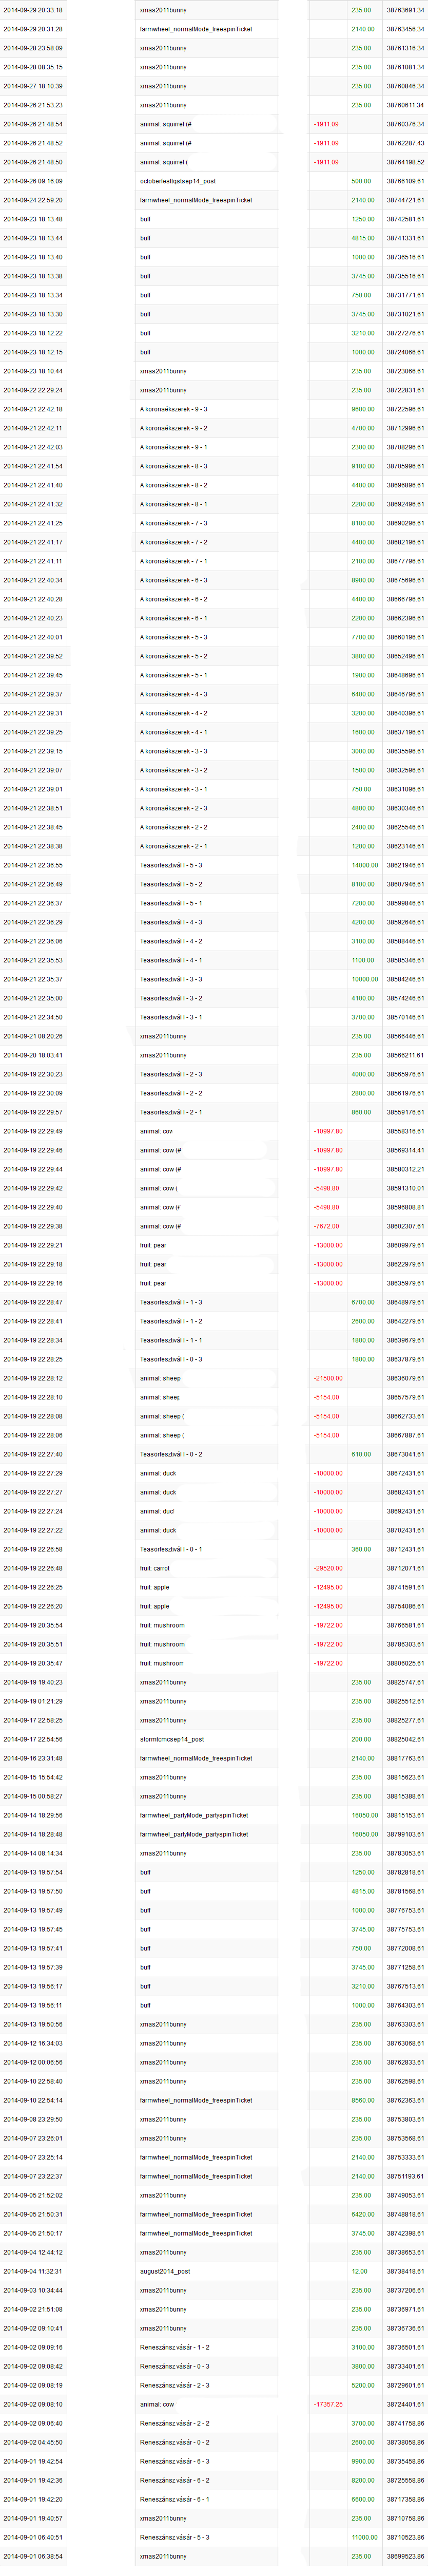Click the Teasörfesztivál I - 2 - 3 cell
The width and height of the screenshot is (428, 2576).
pyautogui.click(x=170, y=1074)
